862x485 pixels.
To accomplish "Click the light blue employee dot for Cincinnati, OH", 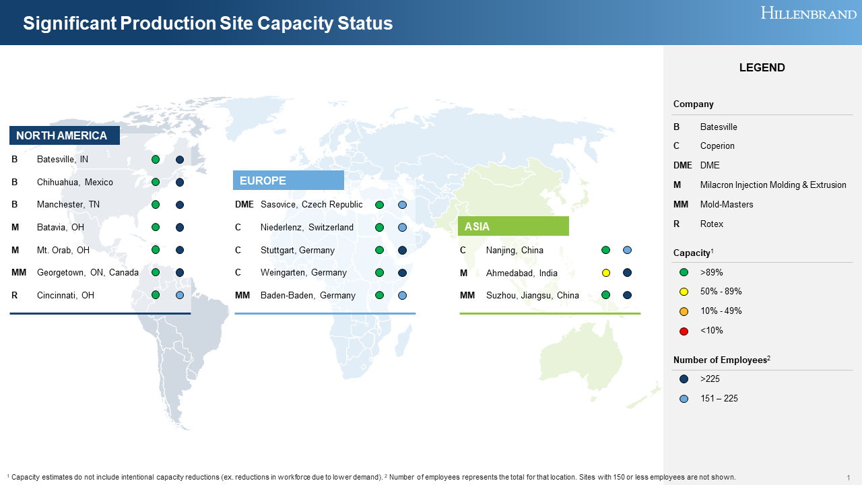I will [x=180, y=295].
